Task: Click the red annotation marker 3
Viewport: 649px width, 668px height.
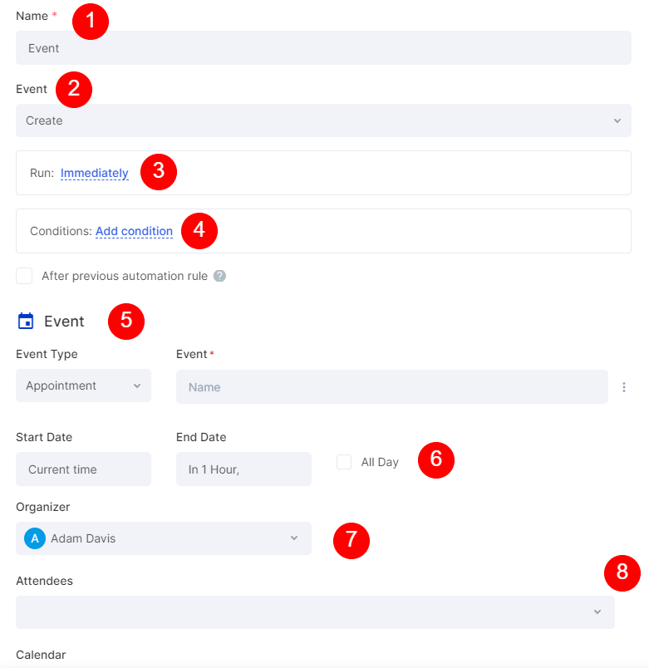Action: point(159,172)
